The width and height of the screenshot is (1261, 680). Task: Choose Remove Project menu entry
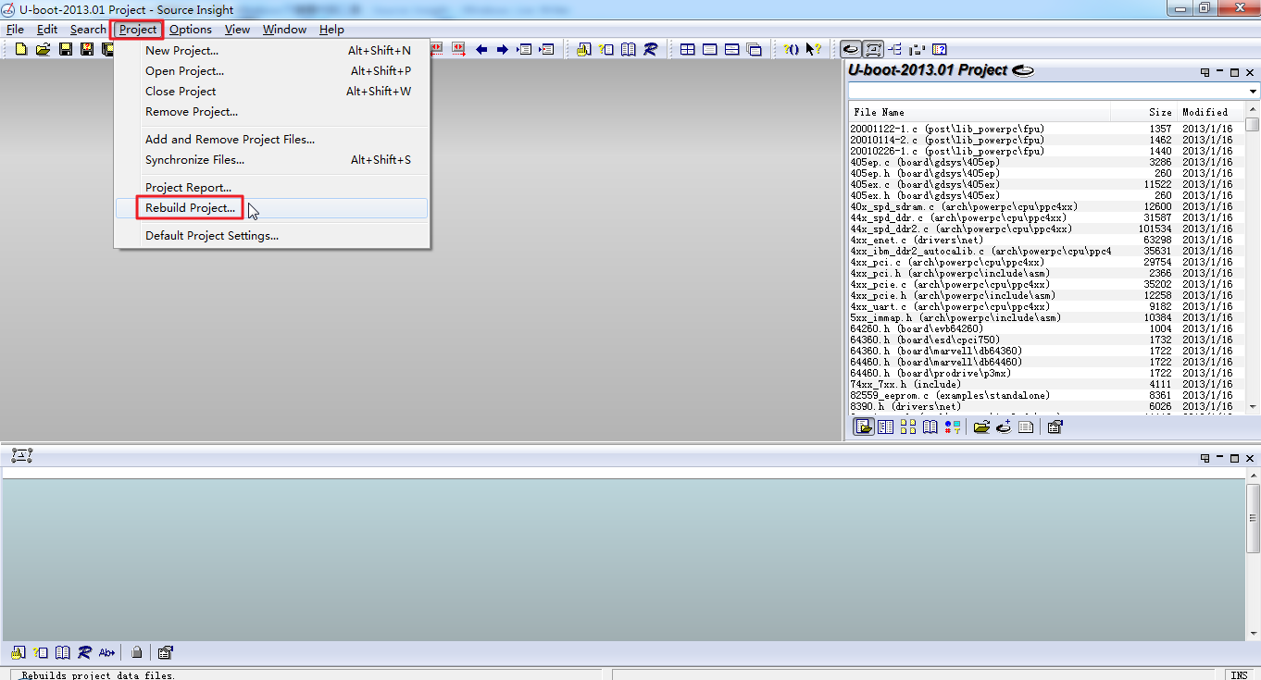[x=271, y=112]
